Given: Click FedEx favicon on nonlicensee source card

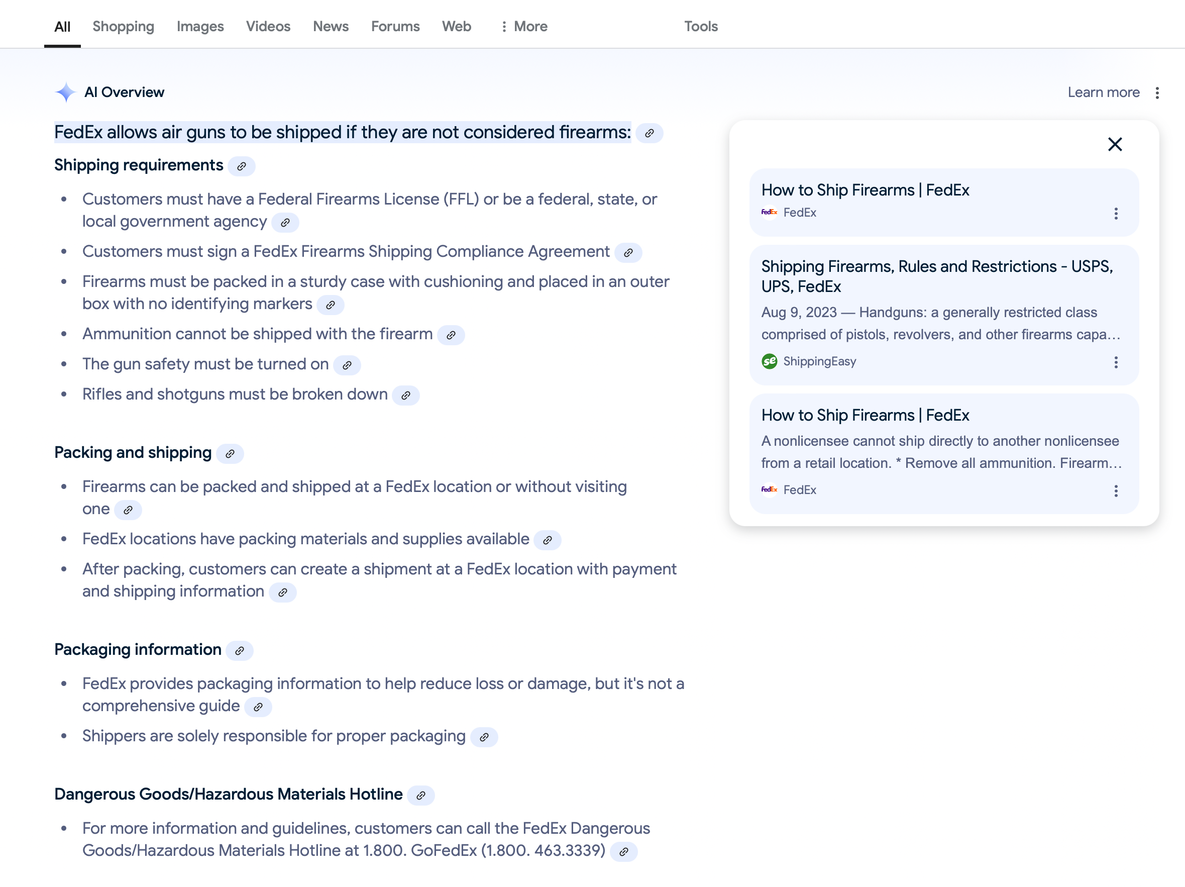Looking at the screenshot, I should (x=769, y=489).
